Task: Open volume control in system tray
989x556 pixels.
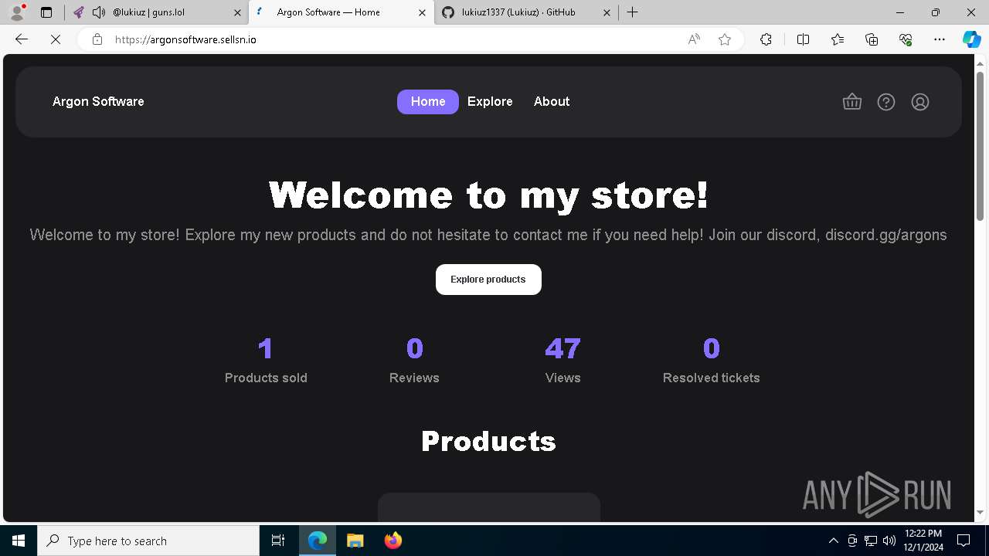Action: (889, 541)
